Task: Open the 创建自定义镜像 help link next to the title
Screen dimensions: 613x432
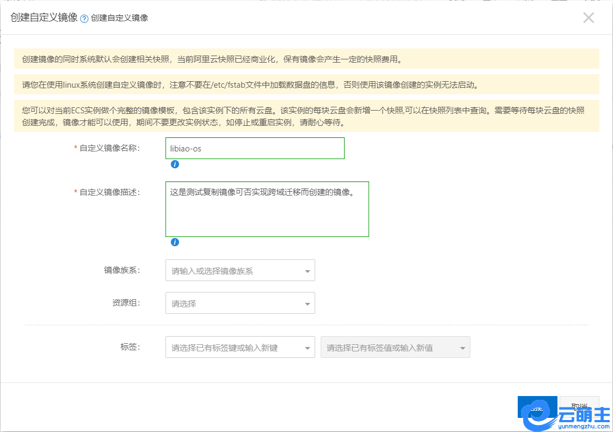Action: click(119, 18)
